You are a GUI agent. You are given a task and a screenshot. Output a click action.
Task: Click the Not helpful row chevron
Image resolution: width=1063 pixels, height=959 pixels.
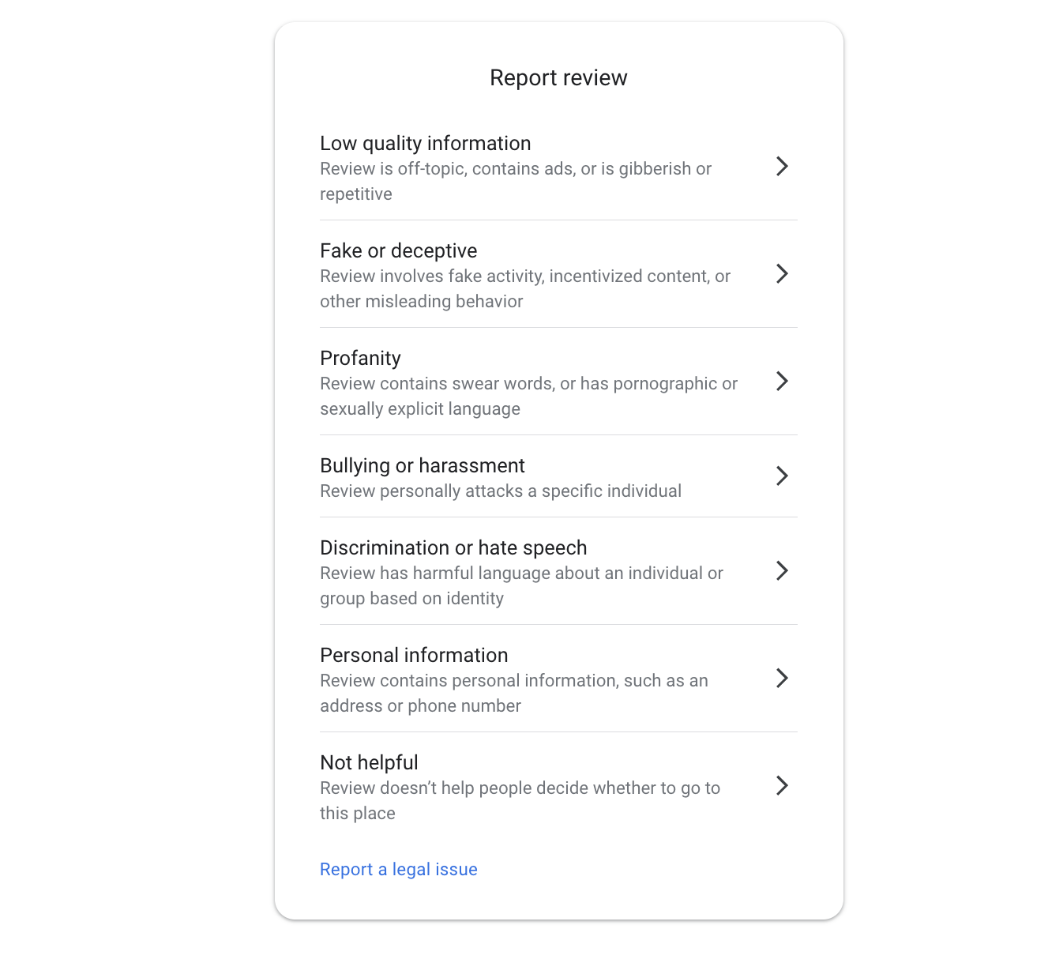(x=782, y=785)
